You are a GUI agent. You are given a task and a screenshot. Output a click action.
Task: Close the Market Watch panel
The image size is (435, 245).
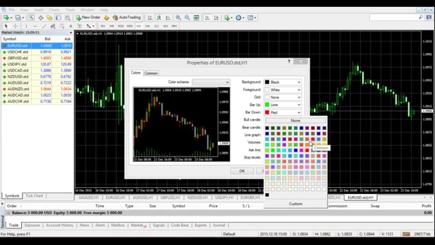[x=71, y=33]
